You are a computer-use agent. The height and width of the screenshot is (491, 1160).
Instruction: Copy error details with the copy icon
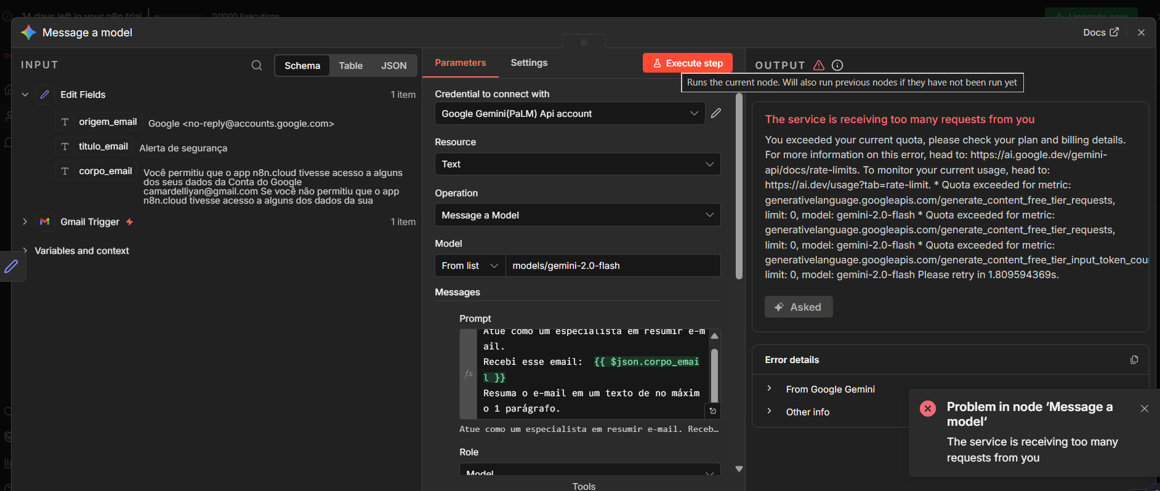click(1134, 360)
